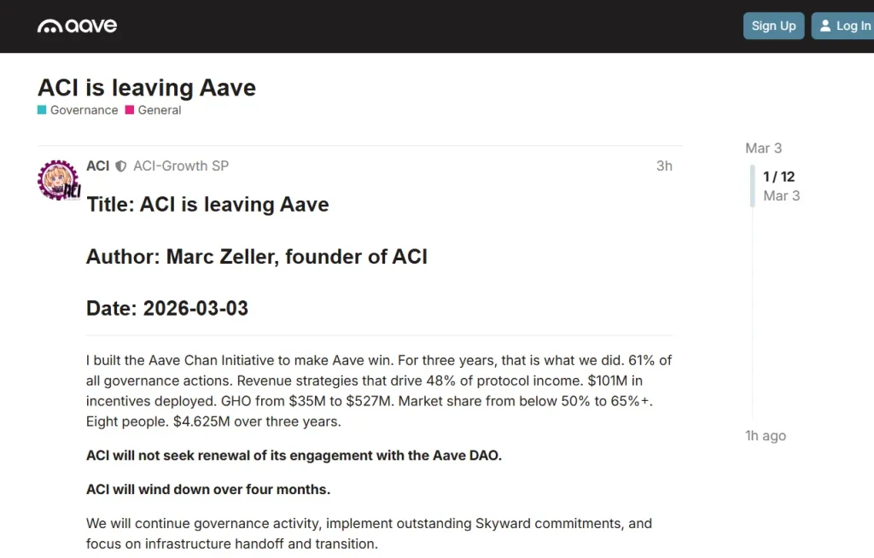Click the Aave logo in the header
The image size is (874, 558).
pos(77,26)
